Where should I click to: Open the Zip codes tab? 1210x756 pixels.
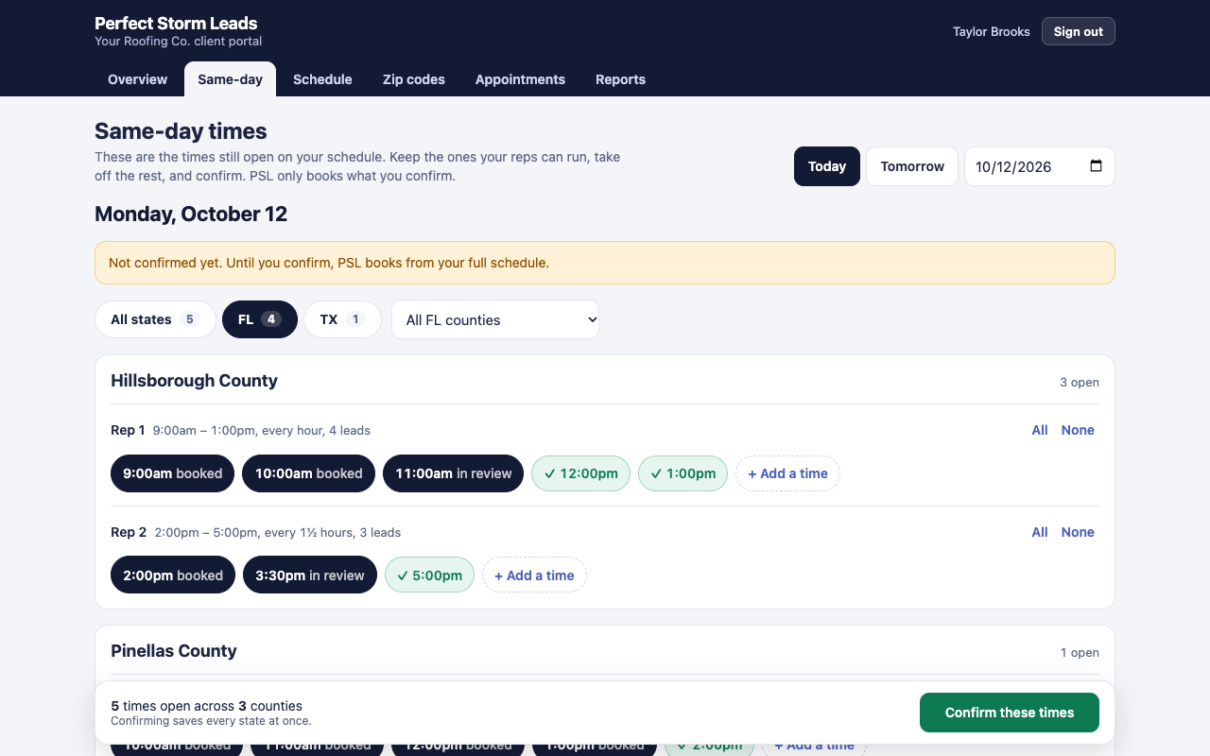coord(414,79)
